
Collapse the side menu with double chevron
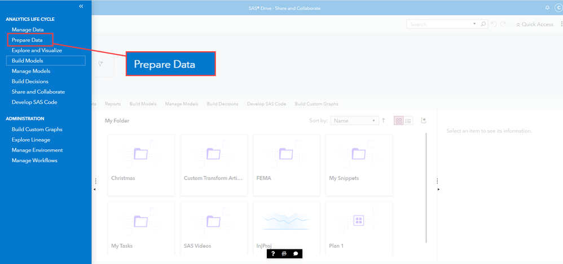(81, 6)
